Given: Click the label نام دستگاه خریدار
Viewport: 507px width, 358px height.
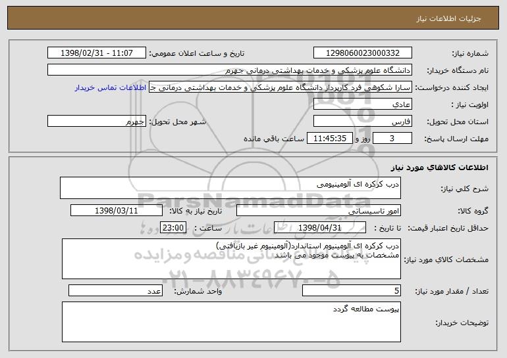Looking at the screenshot, I should coord(458,70).
